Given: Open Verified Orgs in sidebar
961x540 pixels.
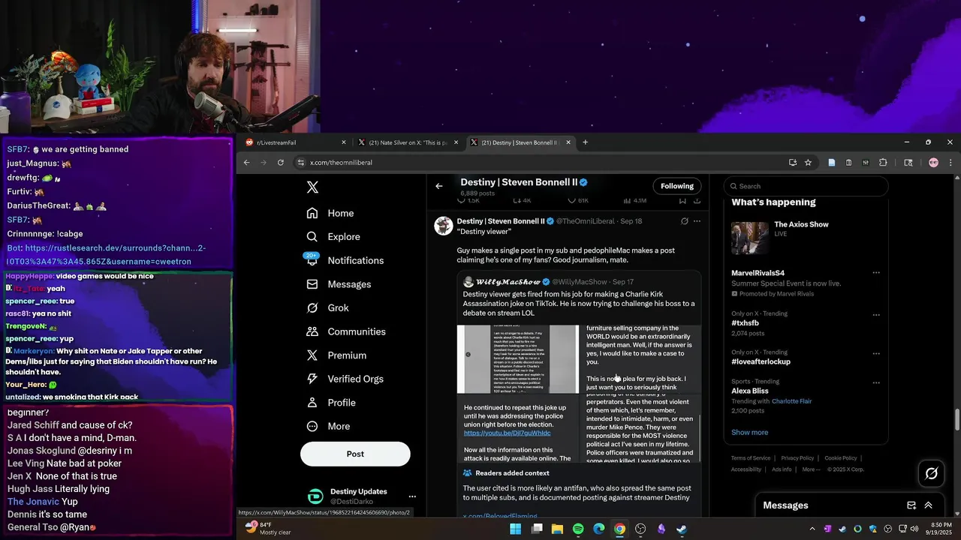Looking at the screenshot, I should [345, 379].
